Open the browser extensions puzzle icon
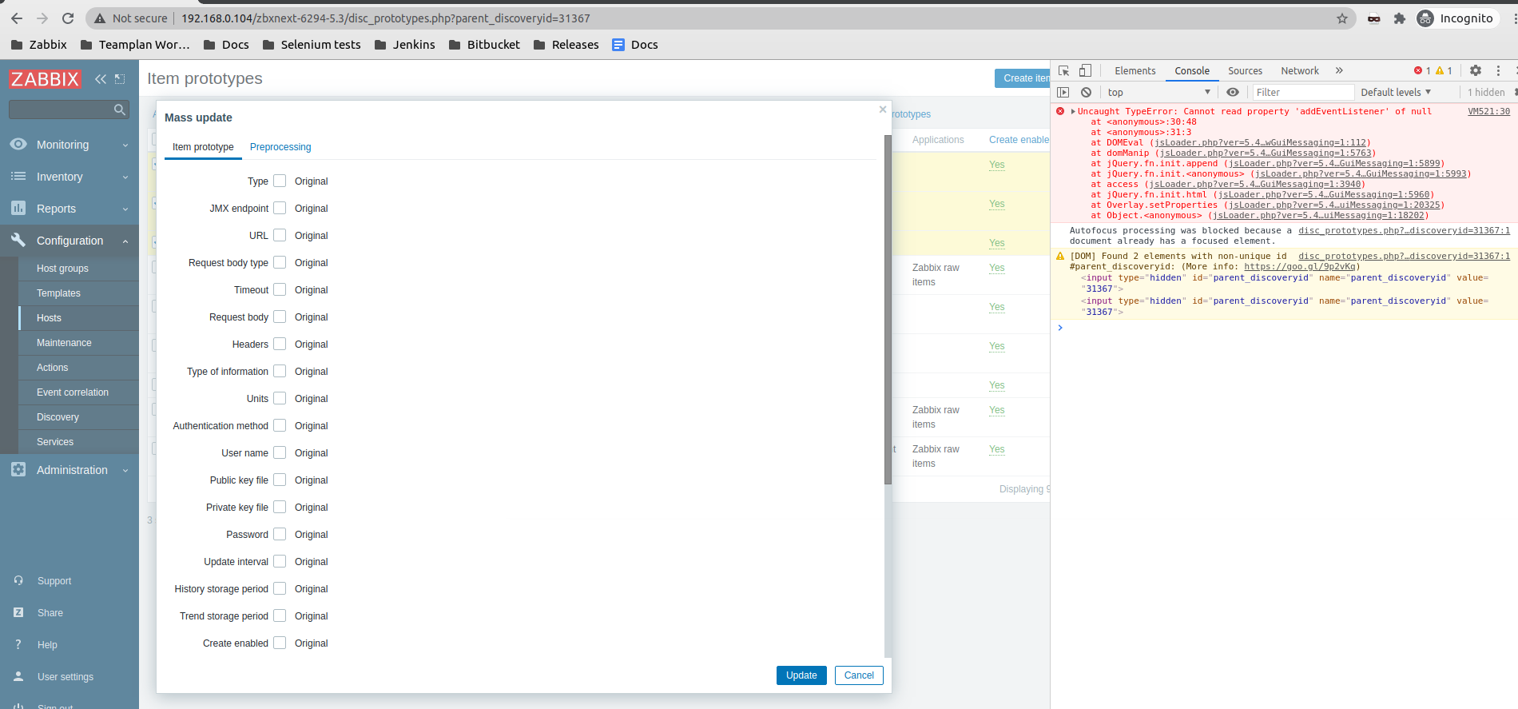 [x=1400, y=18]
